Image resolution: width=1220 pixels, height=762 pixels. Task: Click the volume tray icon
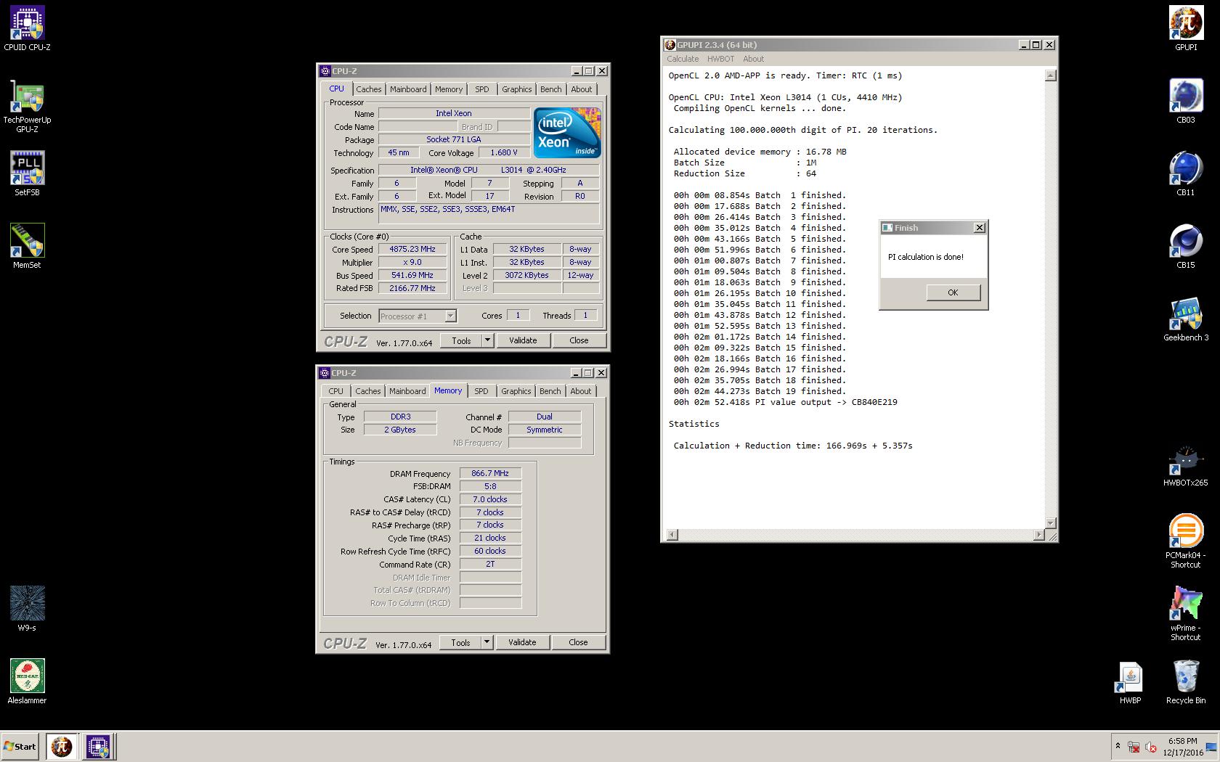(1151, 747)
